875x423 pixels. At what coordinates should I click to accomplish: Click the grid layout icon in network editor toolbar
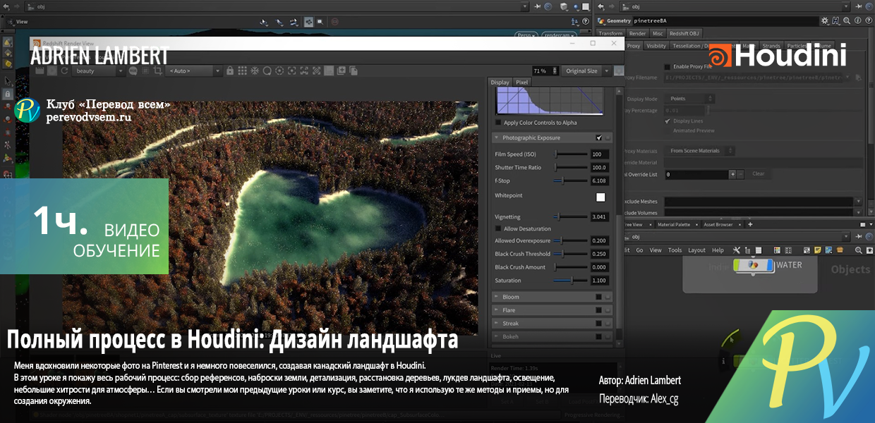[788, 250]
